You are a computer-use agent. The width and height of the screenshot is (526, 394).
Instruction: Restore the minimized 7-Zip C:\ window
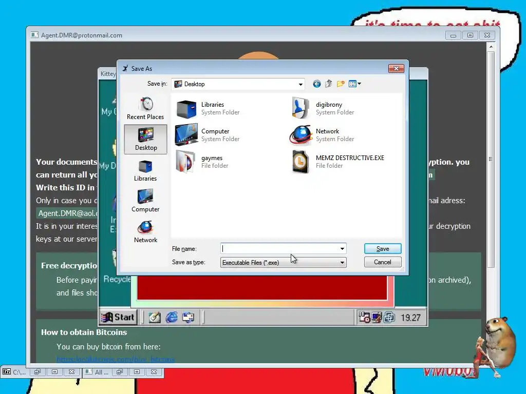coord(37,372)
